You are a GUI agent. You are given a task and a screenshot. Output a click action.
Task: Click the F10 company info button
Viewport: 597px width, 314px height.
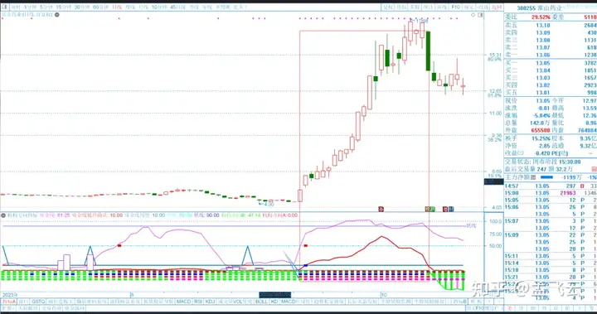(455, 7)
